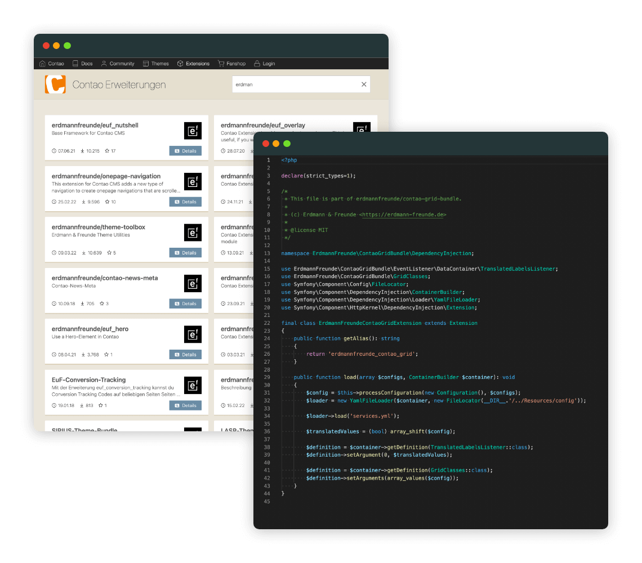Go to the Community nav item

tap(118, 64)
